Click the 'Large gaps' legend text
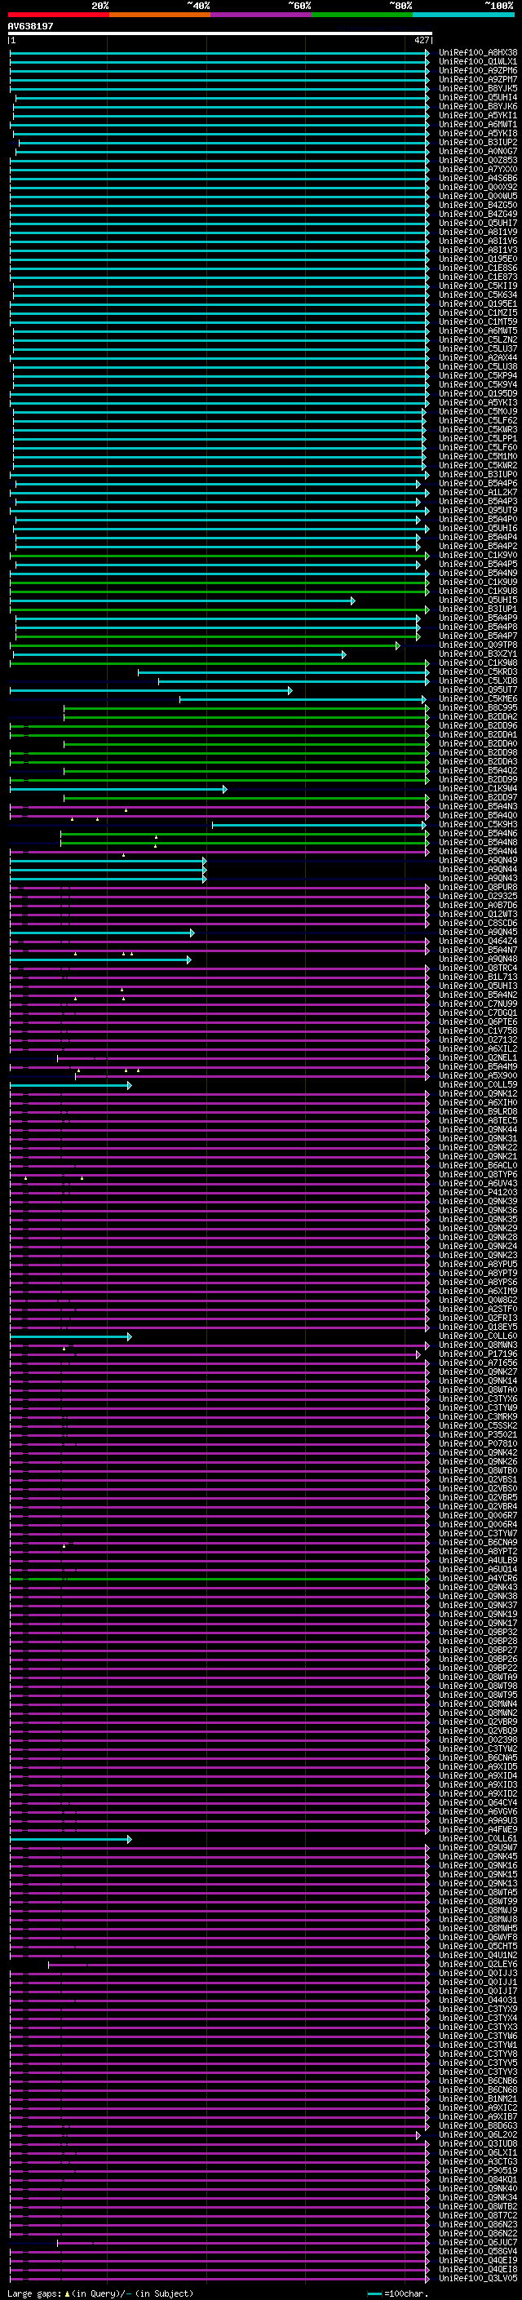 pyautogui.click(x=34, y=2293)
